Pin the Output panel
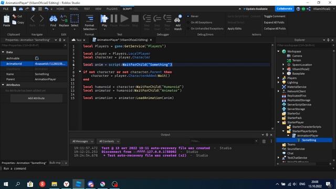 pos(267,134)
